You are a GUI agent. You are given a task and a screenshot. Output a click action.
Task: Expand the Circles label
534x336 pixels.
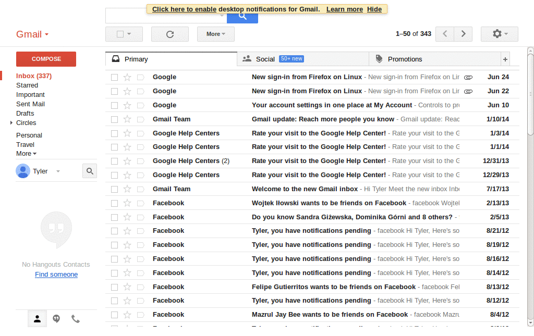pyautogui.click(x=11, y=123)
